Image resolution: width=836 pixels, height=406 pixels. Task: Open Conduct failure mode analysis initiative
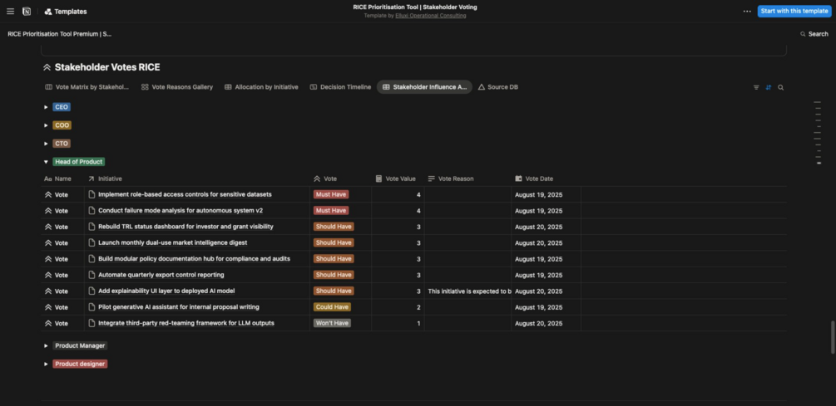pos(181,211)
